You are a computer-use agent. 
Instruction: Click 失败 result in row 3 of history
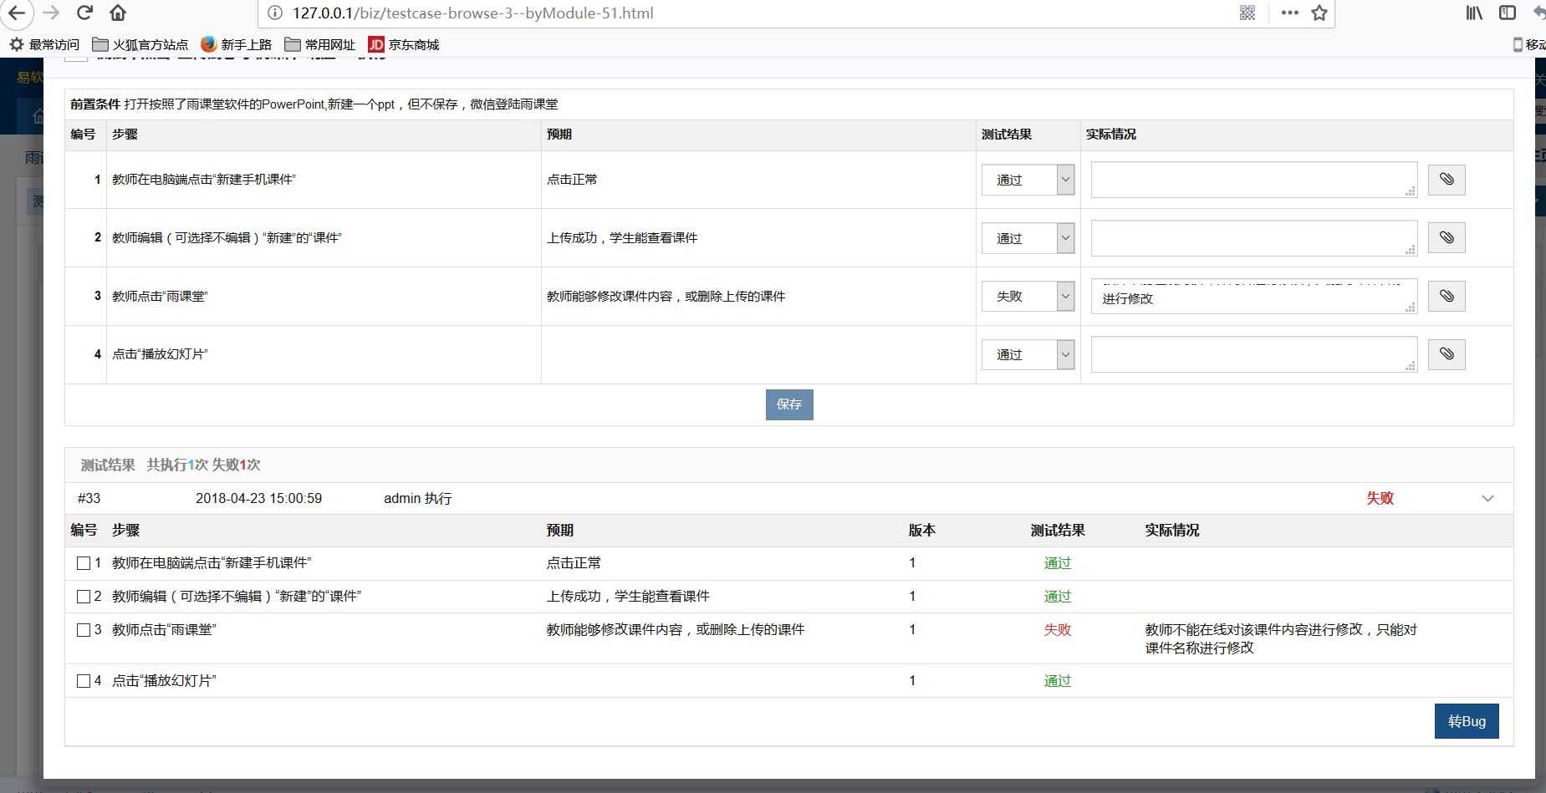coord(1057,630)
